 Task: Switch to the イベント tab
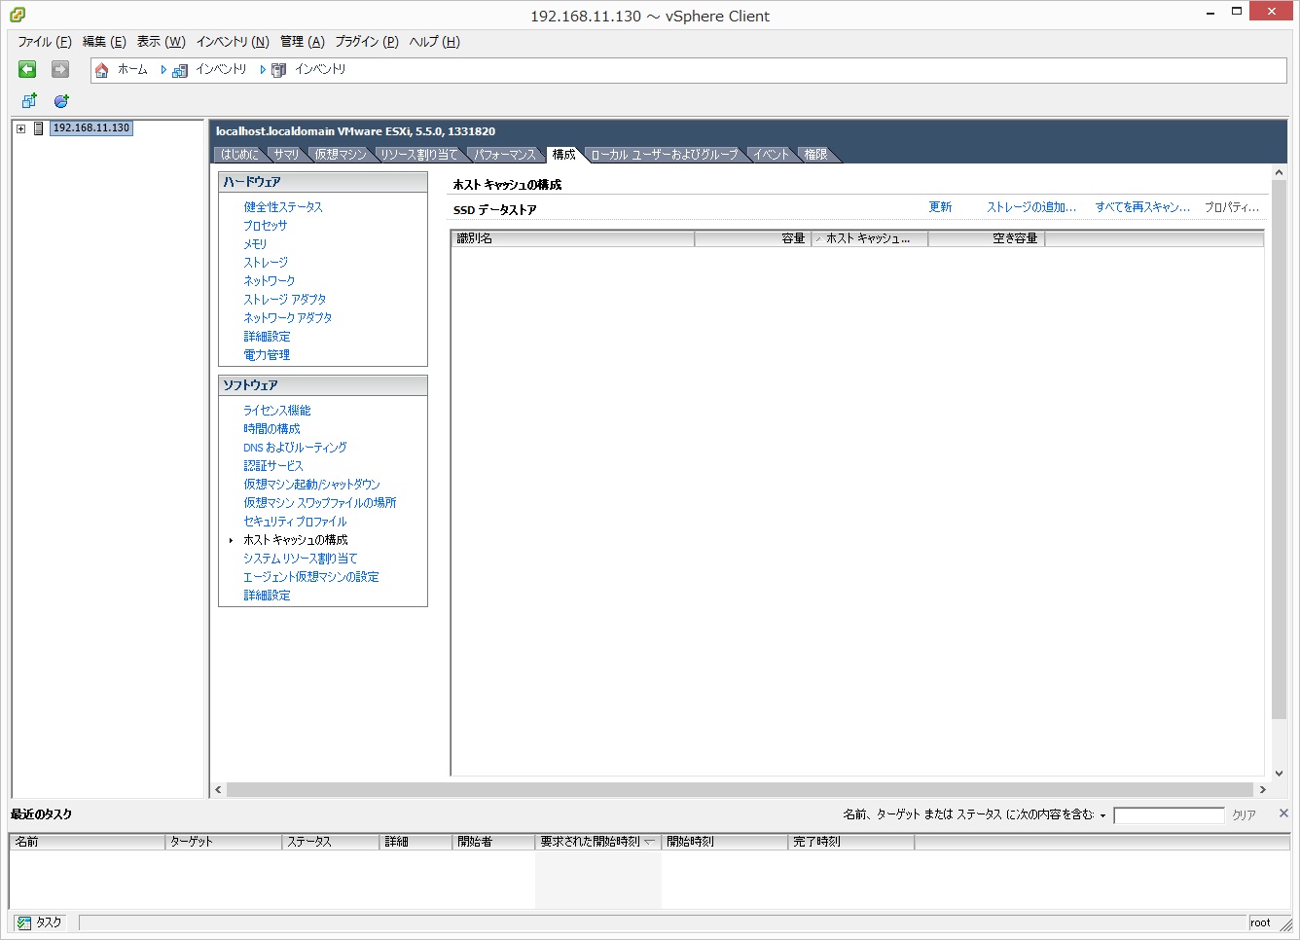pos(771,155)
